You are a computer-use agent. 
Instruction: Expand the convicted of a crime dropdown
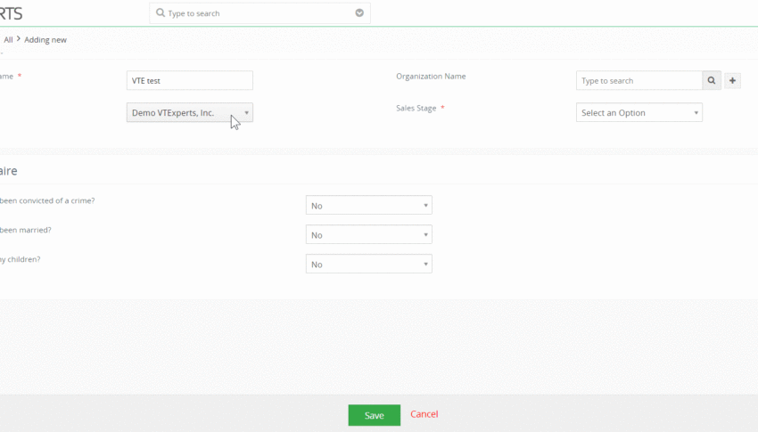coord(369,205)
